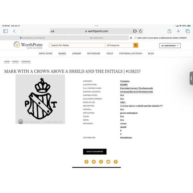The height and width of the screenshot is (193, 193).
Task: Open the My WorthPoint dropdown
Action: click(x=170, y=46)
